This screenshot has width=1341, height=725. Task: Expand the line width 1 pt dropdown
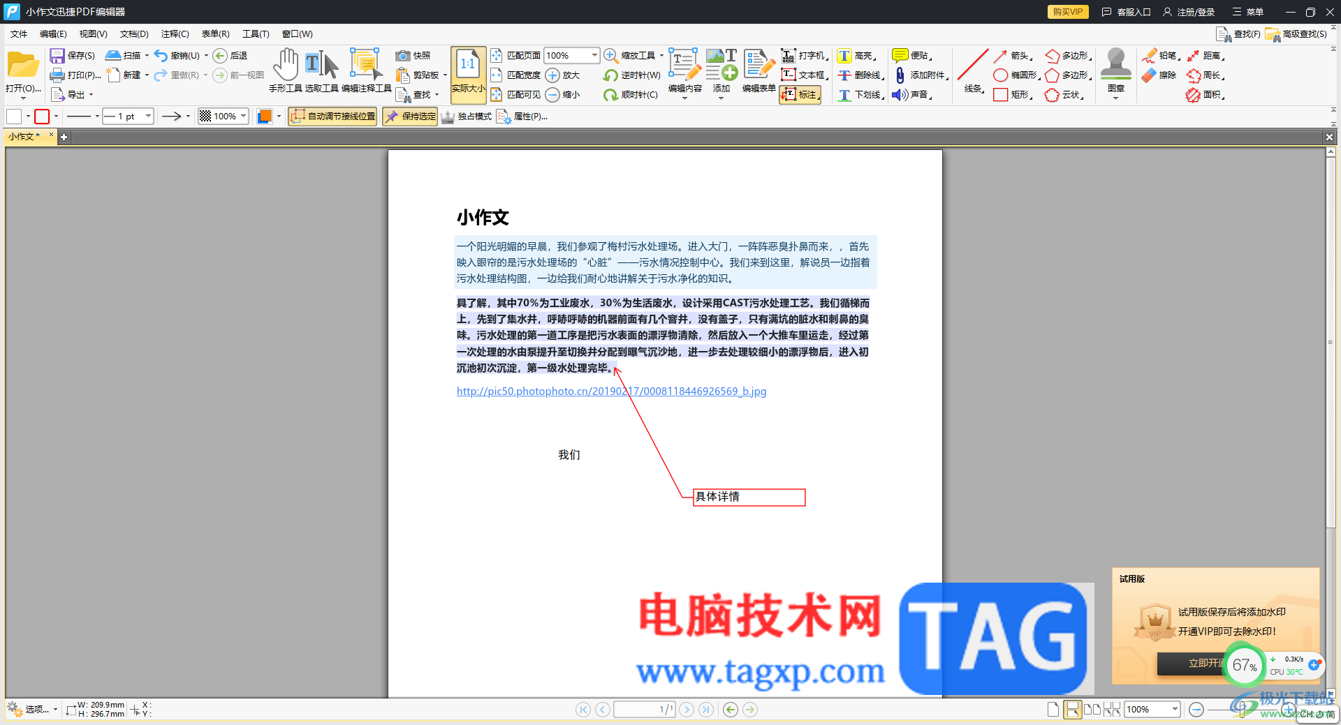tap(148, 117)
